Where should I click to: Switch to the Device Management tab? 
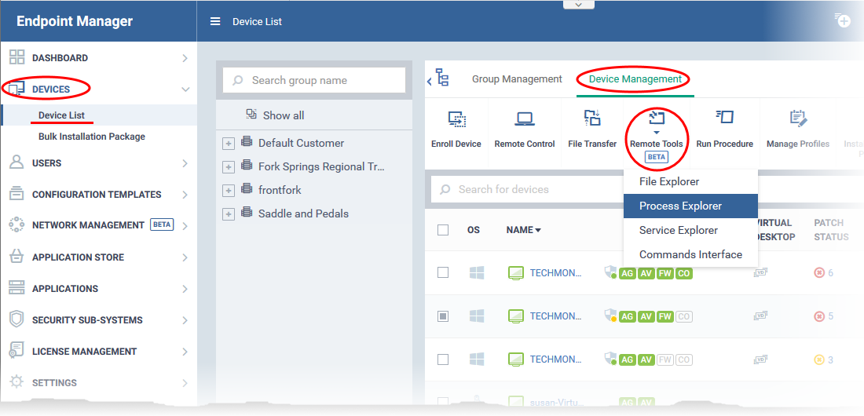click(635, 78)
